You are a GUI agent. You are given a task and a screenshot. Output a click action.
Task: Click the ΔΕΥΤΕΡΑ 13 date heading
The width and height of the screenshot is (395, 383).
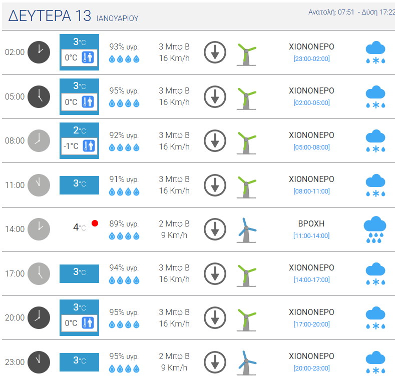50,15
